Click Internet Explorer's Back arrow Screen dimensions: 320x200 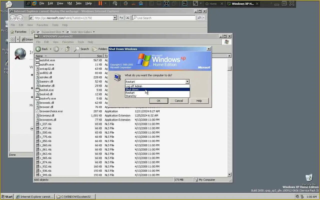13,18
